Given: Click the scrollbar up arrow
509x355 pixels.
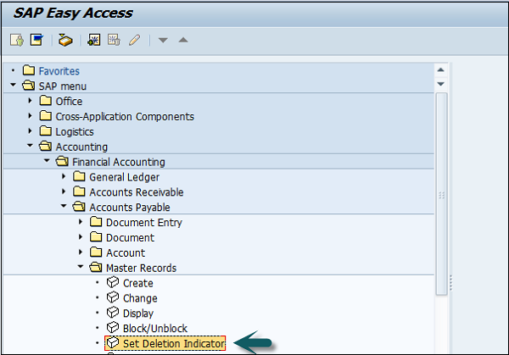Looking at the screenshot, I should tap(440, 70).
